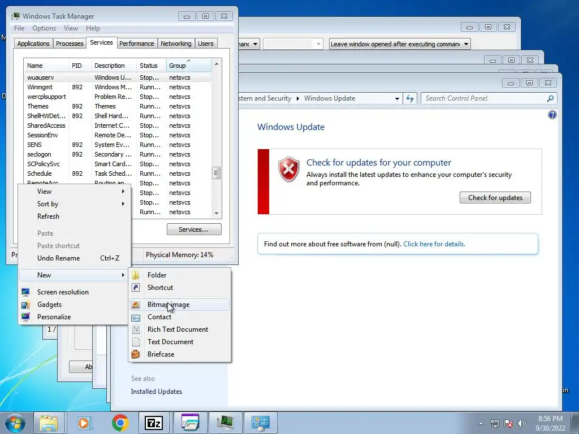Choose Folder icon in New submenu

click(136, 275)
